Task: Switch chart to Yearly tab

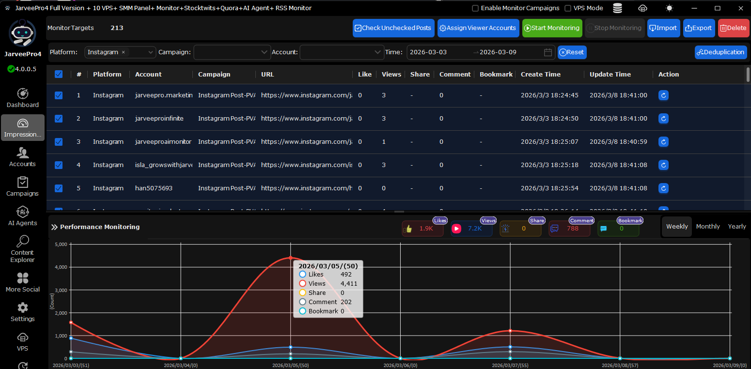Action: [736, 227]
